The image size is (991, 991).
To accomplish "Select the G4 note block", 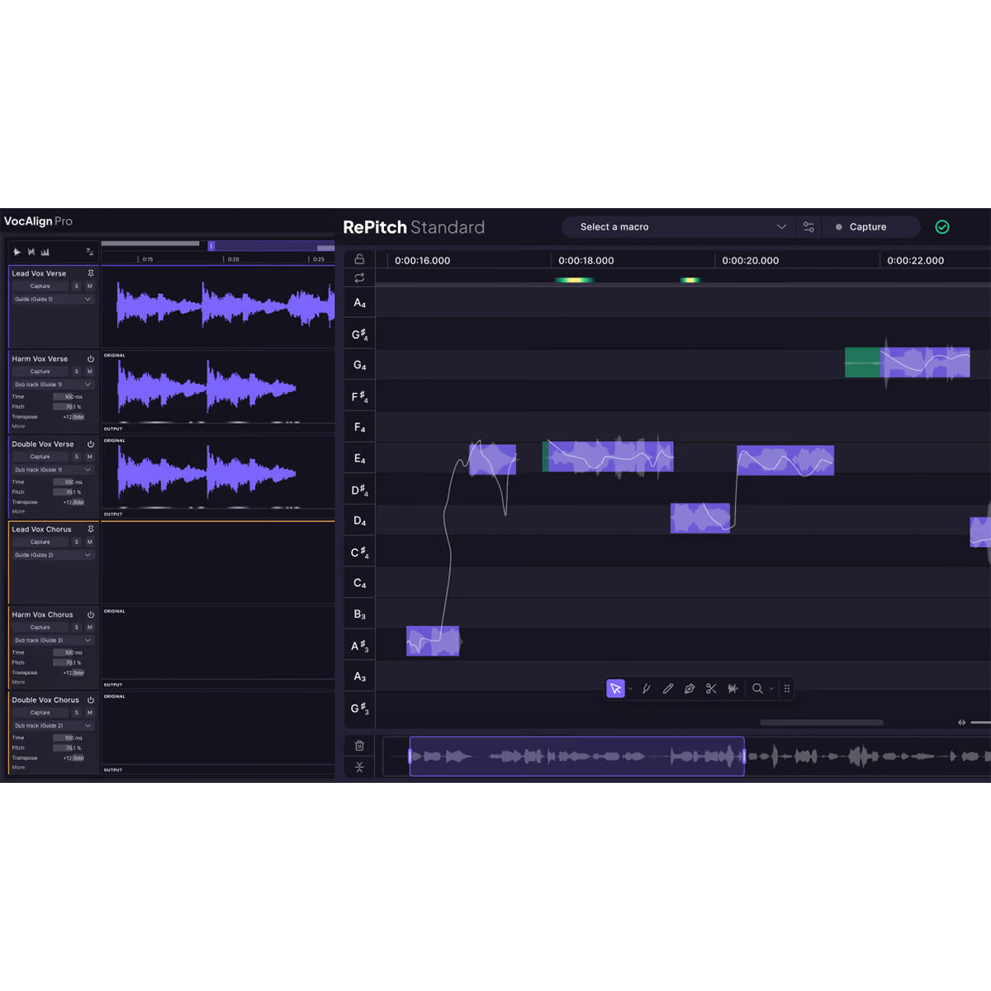I will coord(907,363).
